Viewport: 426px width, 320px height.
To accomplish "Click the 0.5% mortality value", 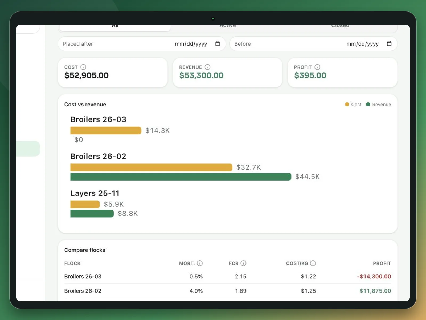I will tap(196, 277).
